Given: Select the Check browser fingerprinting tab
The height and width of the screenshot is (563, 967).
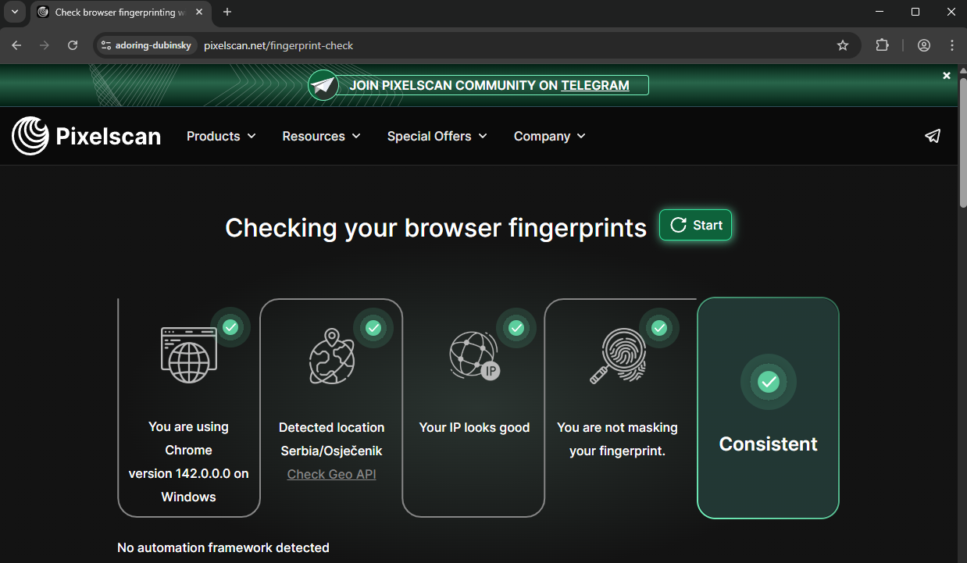Looking at the screenshot, I should pyautogui.click(x=121, y=12).
